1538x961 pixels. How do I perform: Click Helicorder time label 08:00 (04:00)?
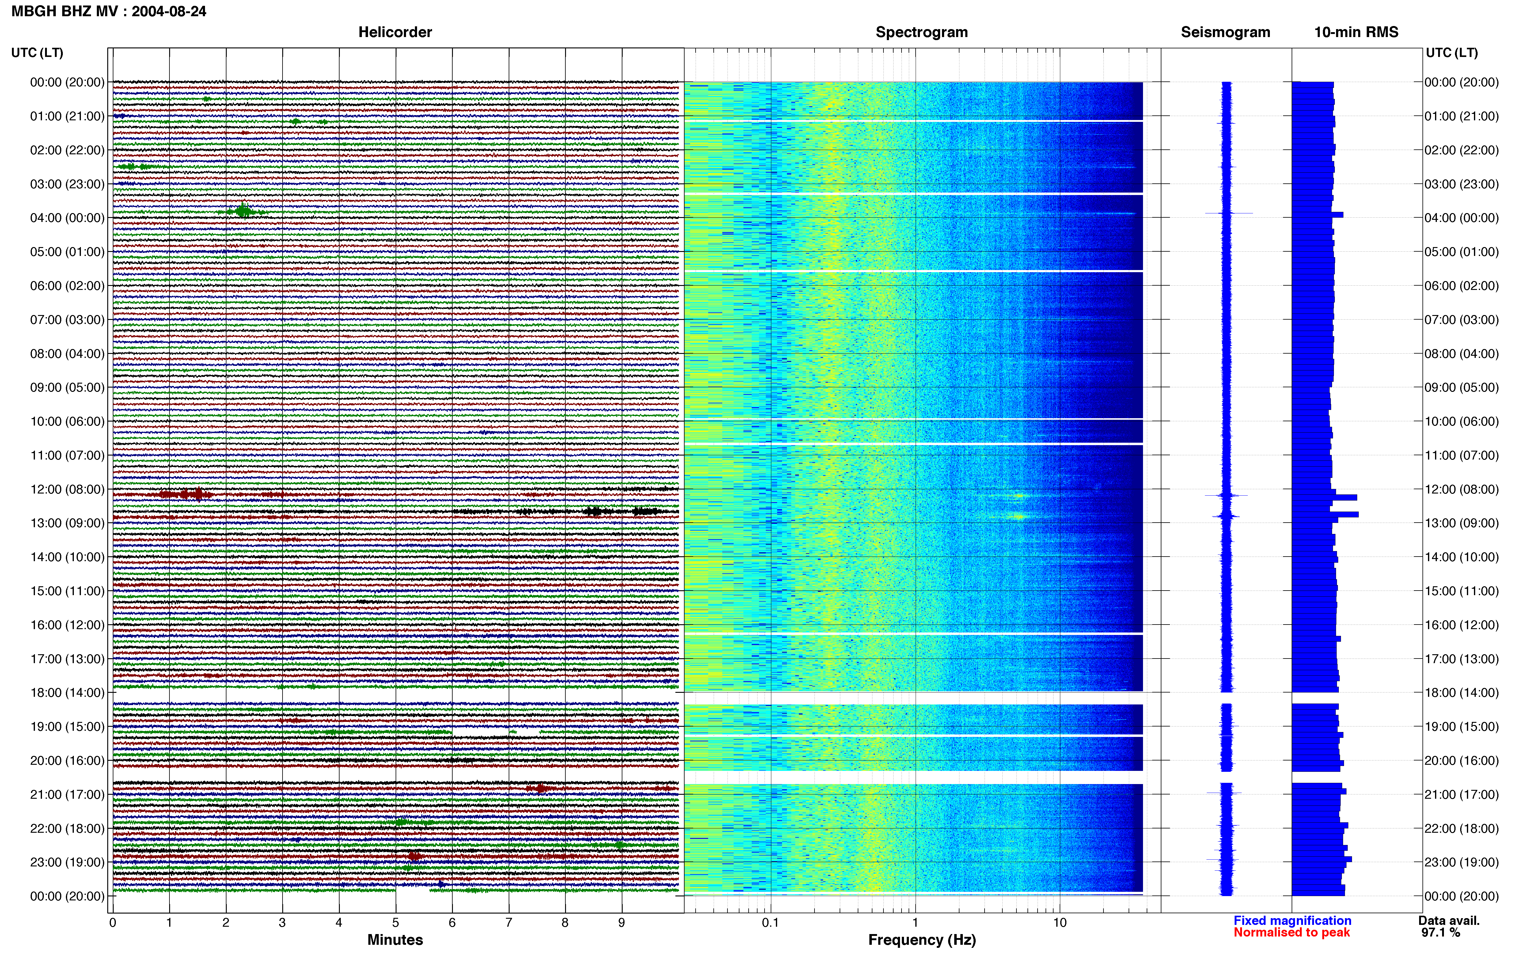[67, 353]
